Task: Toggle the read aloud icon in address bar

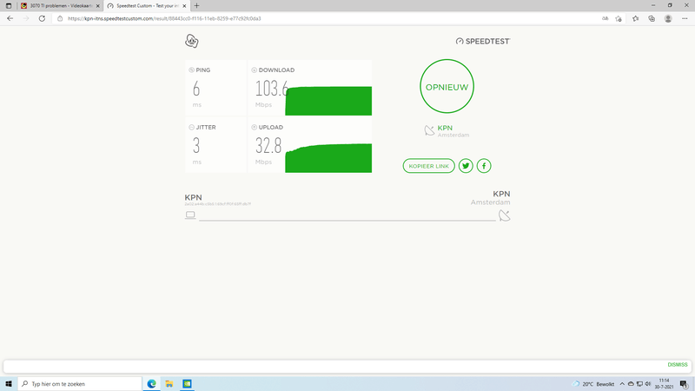Action: click(605, 18)
